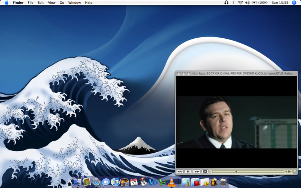Click the 0:39:50 elapsed time display
The width and height of the screenshot is (301, 188).
pos(290,171)
